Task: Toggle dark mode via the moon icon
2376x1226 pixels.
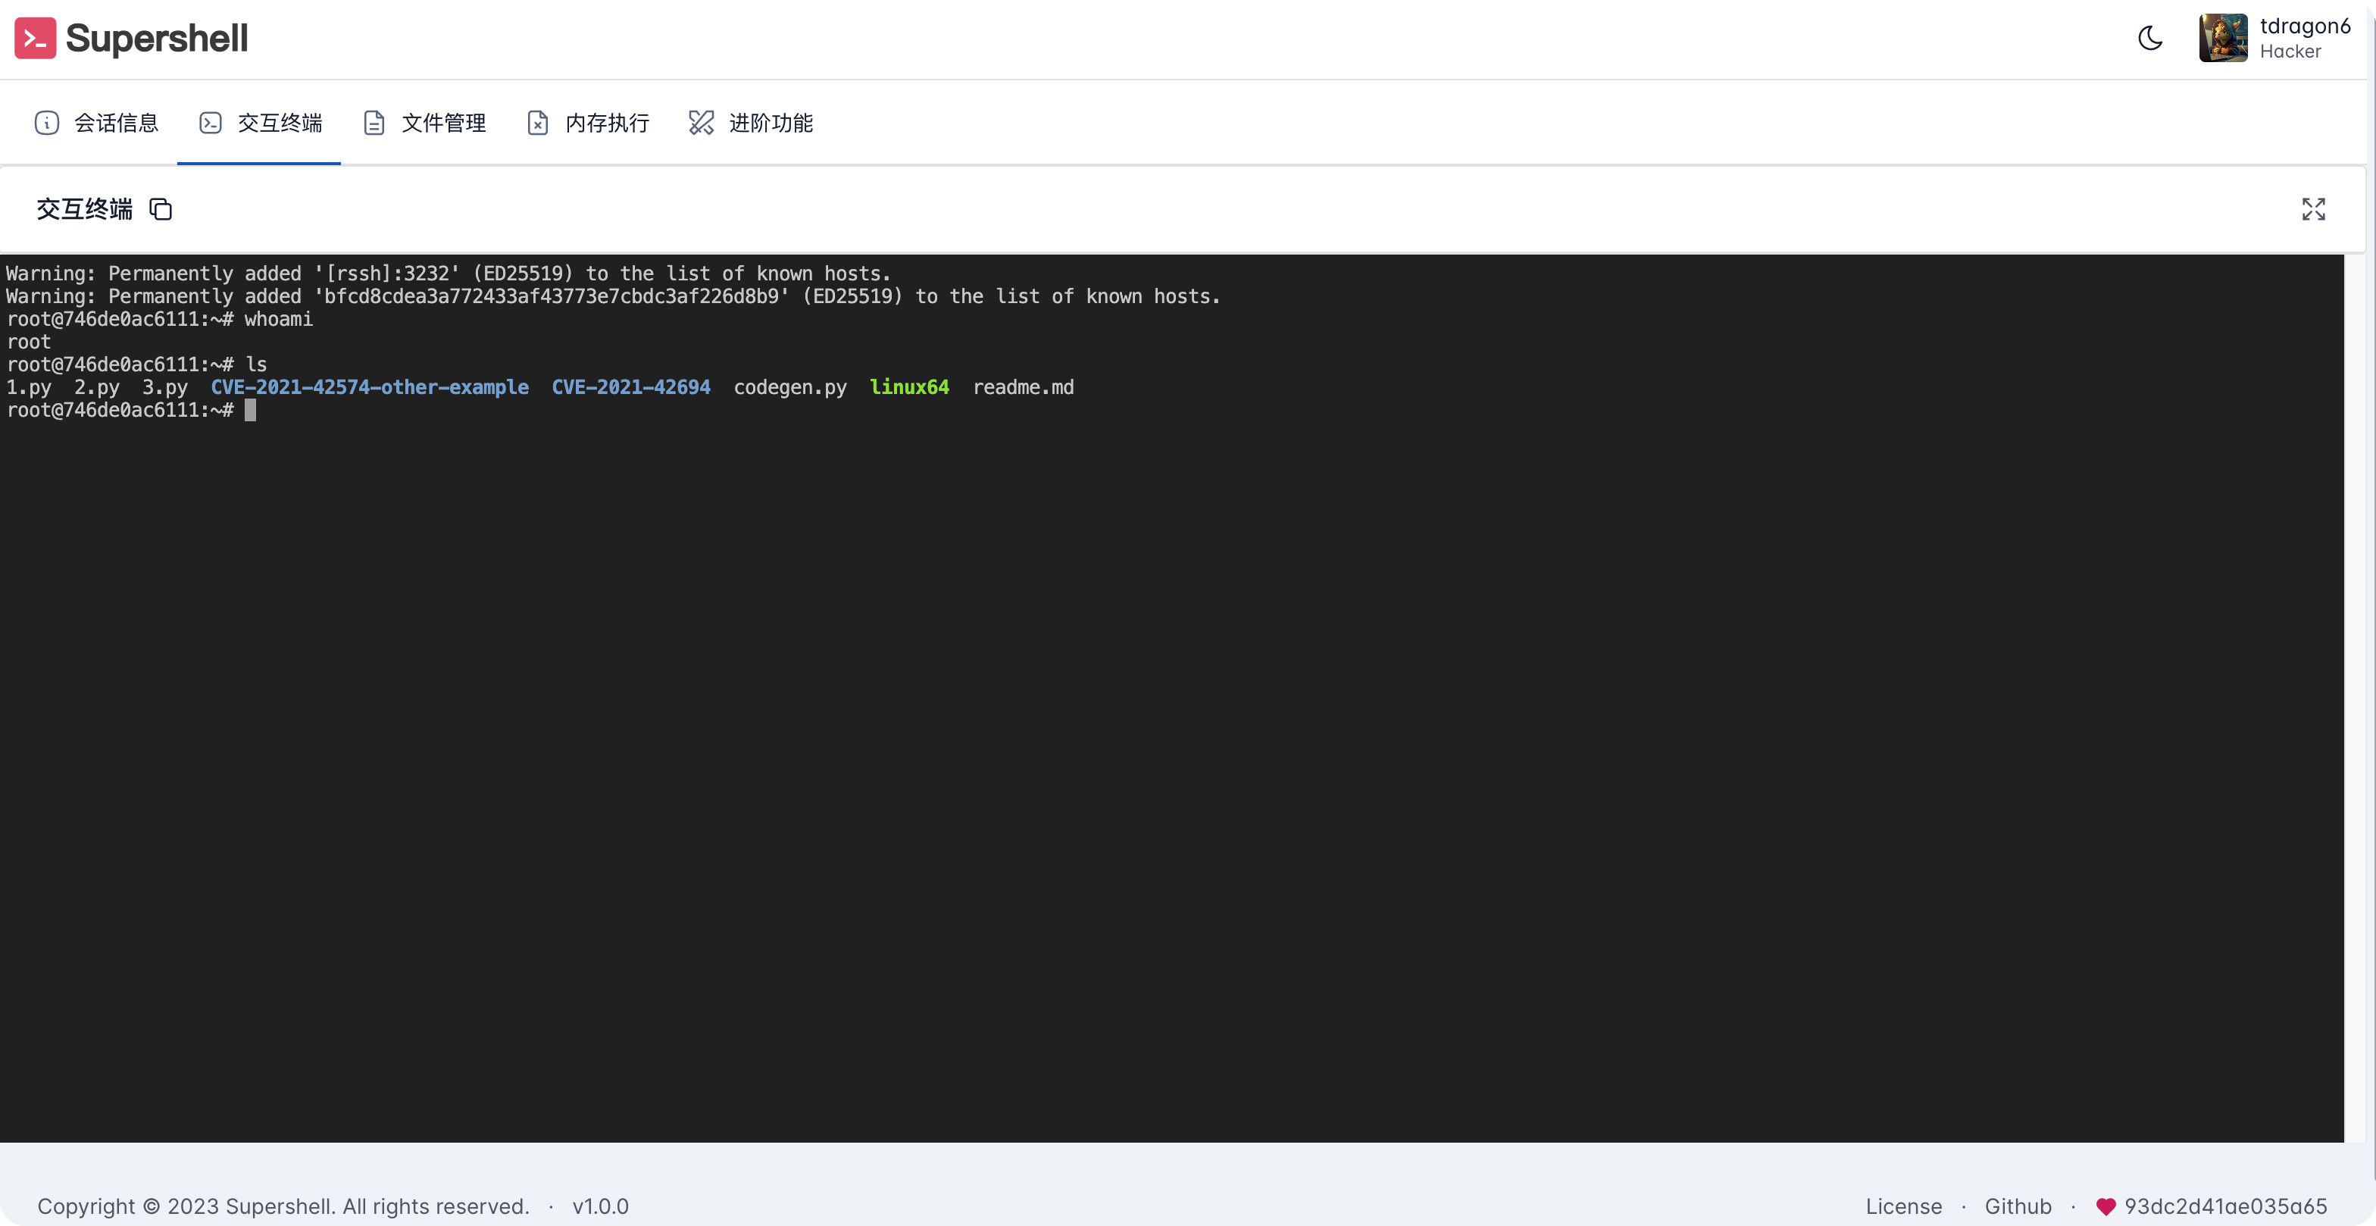Action: [2150, 38]
